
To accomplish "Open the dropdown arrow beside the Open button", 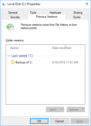I will (62, 110).
